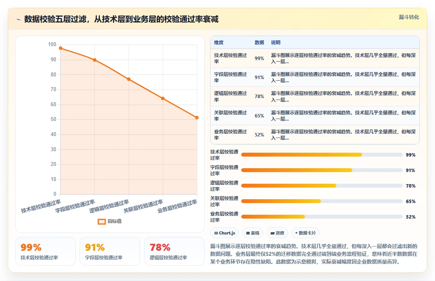This screenshot has width=435, height=281.
Task: Click the 字段层校验通过率 progress bar
Action: pos(322,170)
